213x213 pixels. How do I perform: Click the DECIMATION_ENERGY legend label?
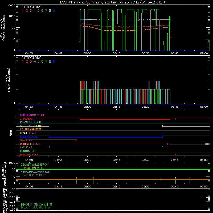(x=34, y=165)
